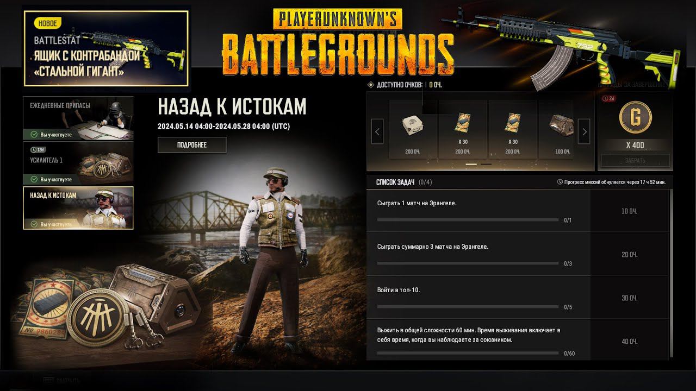Select the mission to play 1 Erangel match
The height and width of the screenshot is (391, 696).
click(x=478, y=211)
